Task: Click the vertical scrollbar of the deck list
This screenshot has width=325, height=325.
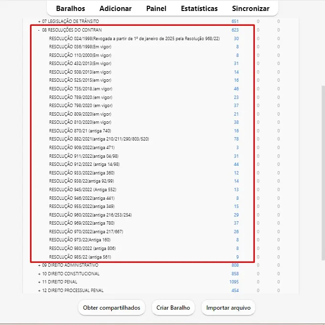Action: tap(323, 173)
